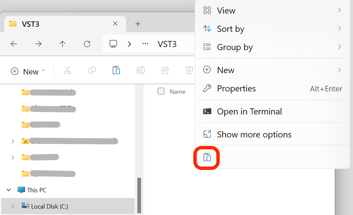Viewport: 353px width, 215px height.
Task: Expand the Sort by submenu
Action: click(x=231, y=29)
